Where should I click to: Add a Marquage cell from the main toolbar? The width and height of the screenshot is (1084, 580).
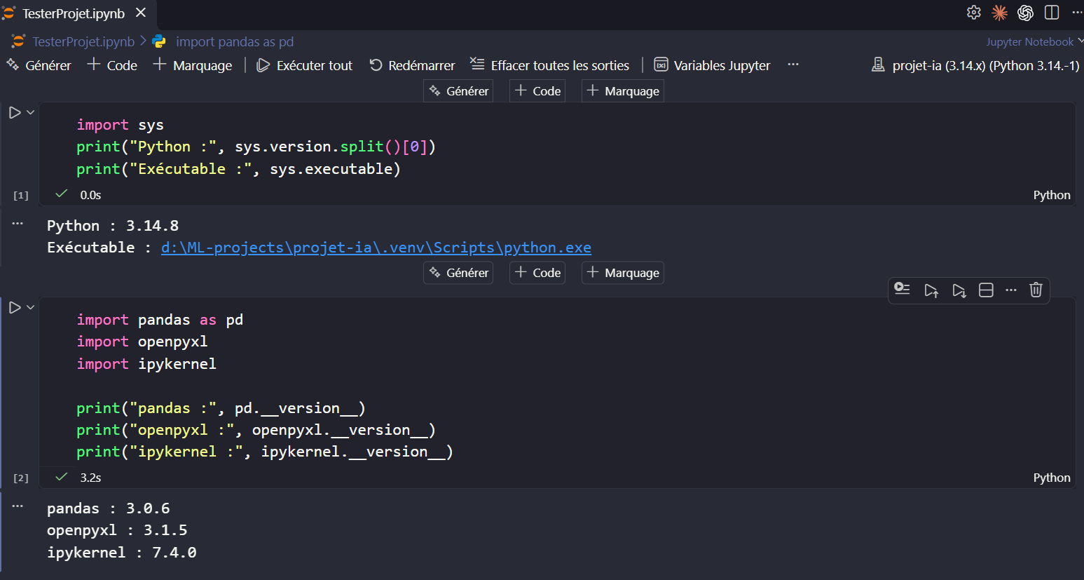pos(193,65)
